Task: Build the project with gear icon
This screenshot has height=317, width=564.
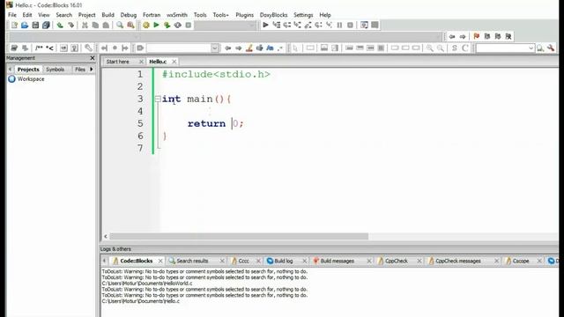Action: 146,26
